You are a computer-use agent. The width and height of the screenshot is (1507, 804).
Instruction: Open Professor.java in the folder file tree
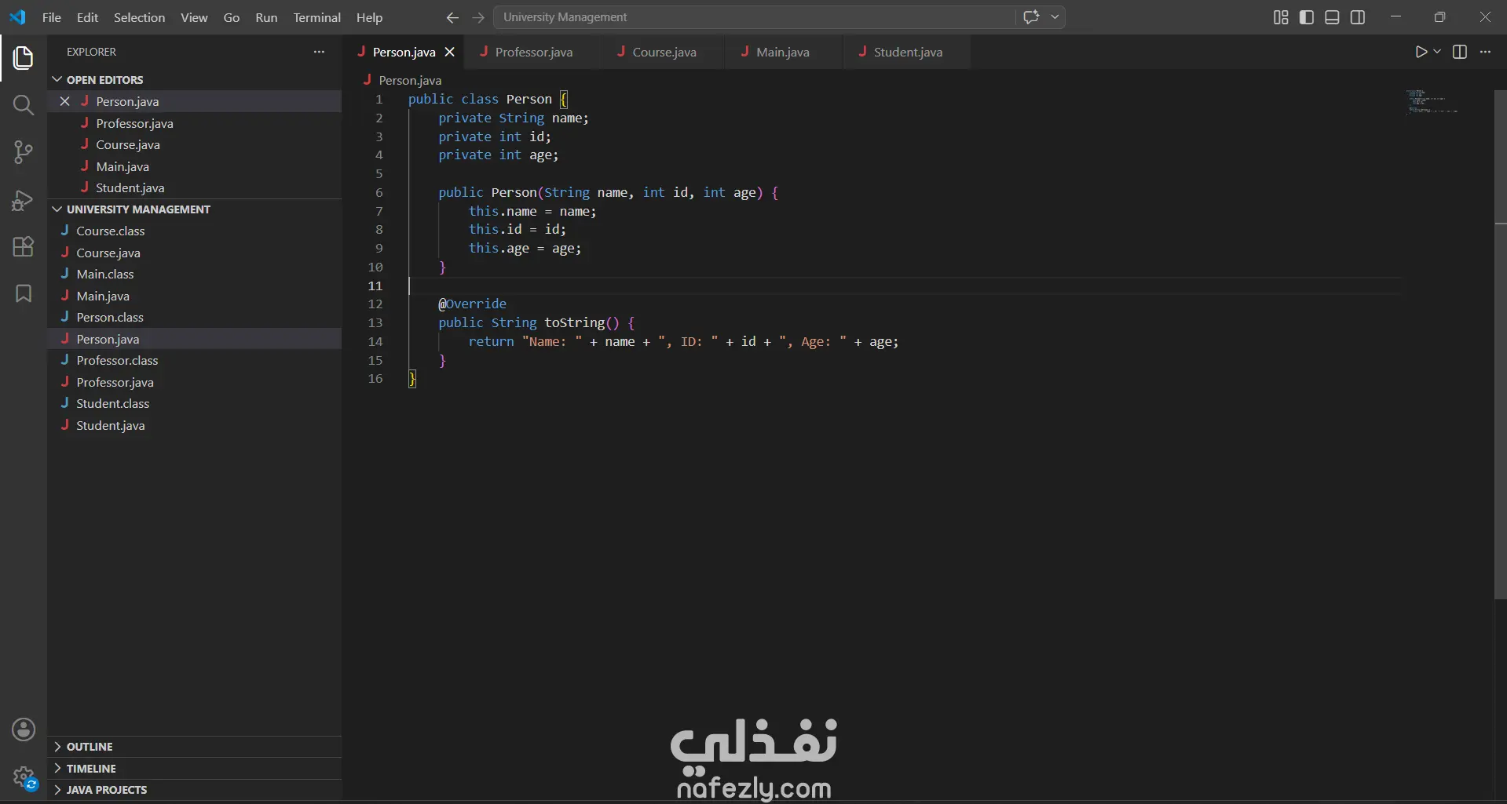(x=194, y=382)
